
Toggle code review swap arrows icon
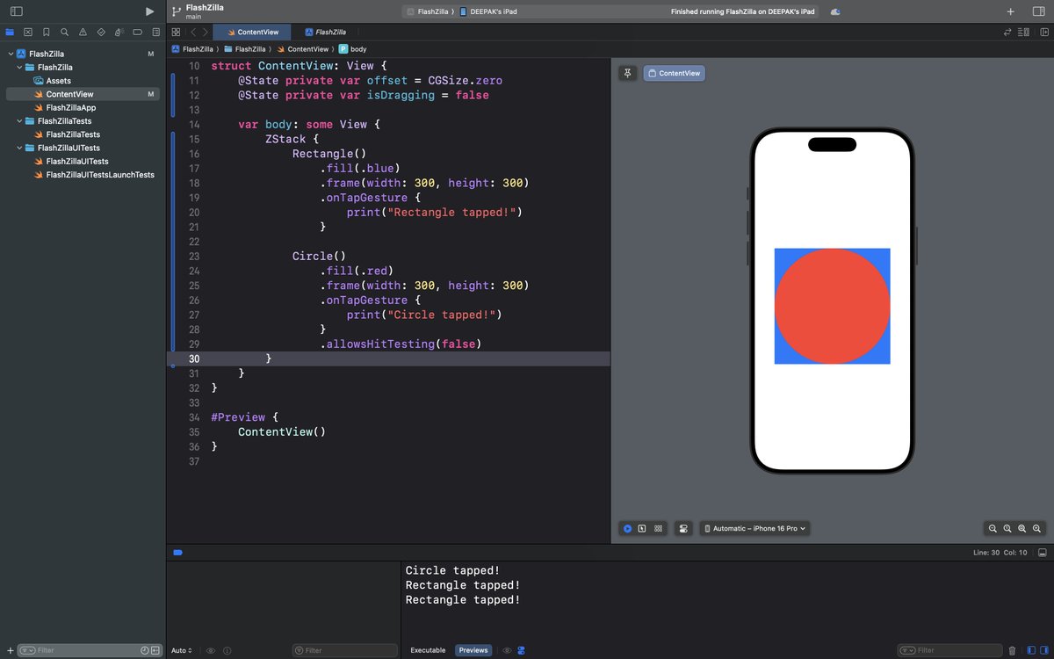pos(1007,32)
